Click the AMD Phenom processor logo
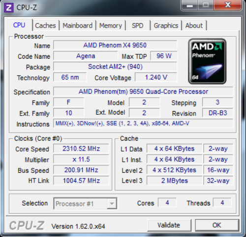246x237 pixels. pyautogui.click(x=207, y=61)
